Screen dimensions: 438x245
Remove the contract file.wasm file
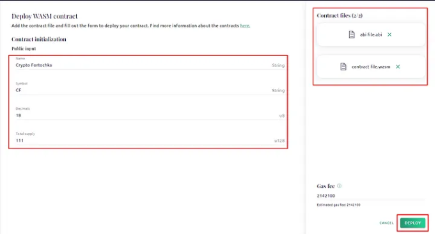point(398,67)
